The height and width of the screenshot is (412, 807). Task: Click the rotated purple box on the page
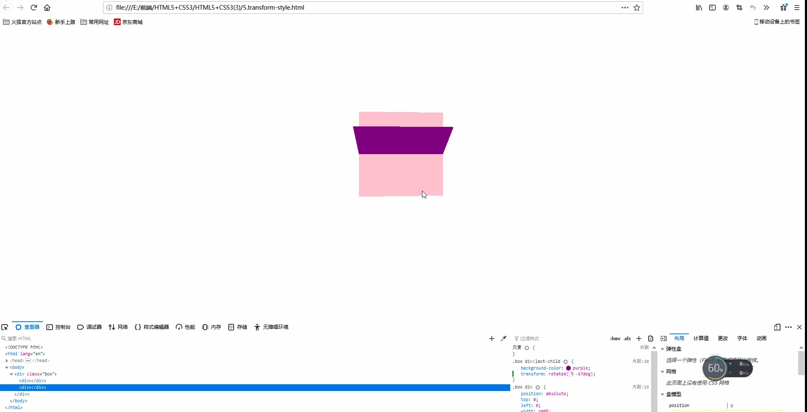point(403,140)
